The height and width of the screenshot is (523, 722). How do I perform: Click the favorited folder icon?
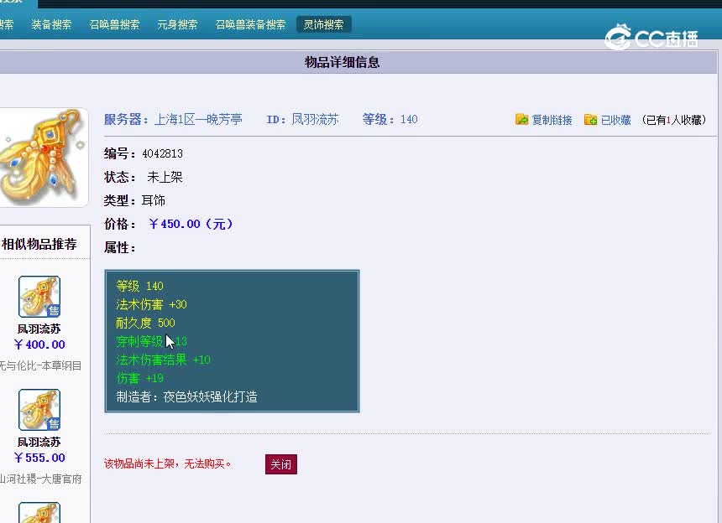tap(590, 120)
